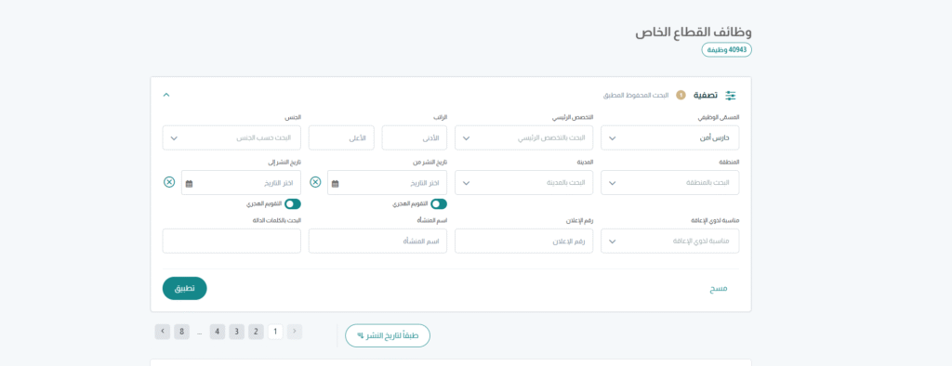Viewport: 952px width, 366px height.
Task: Open the المنطقة dropdown
Action: point(669,183)
